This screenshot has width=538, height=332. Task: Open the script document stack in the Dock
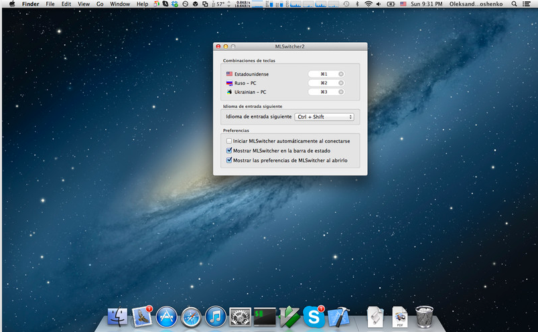tap(375, 317)
